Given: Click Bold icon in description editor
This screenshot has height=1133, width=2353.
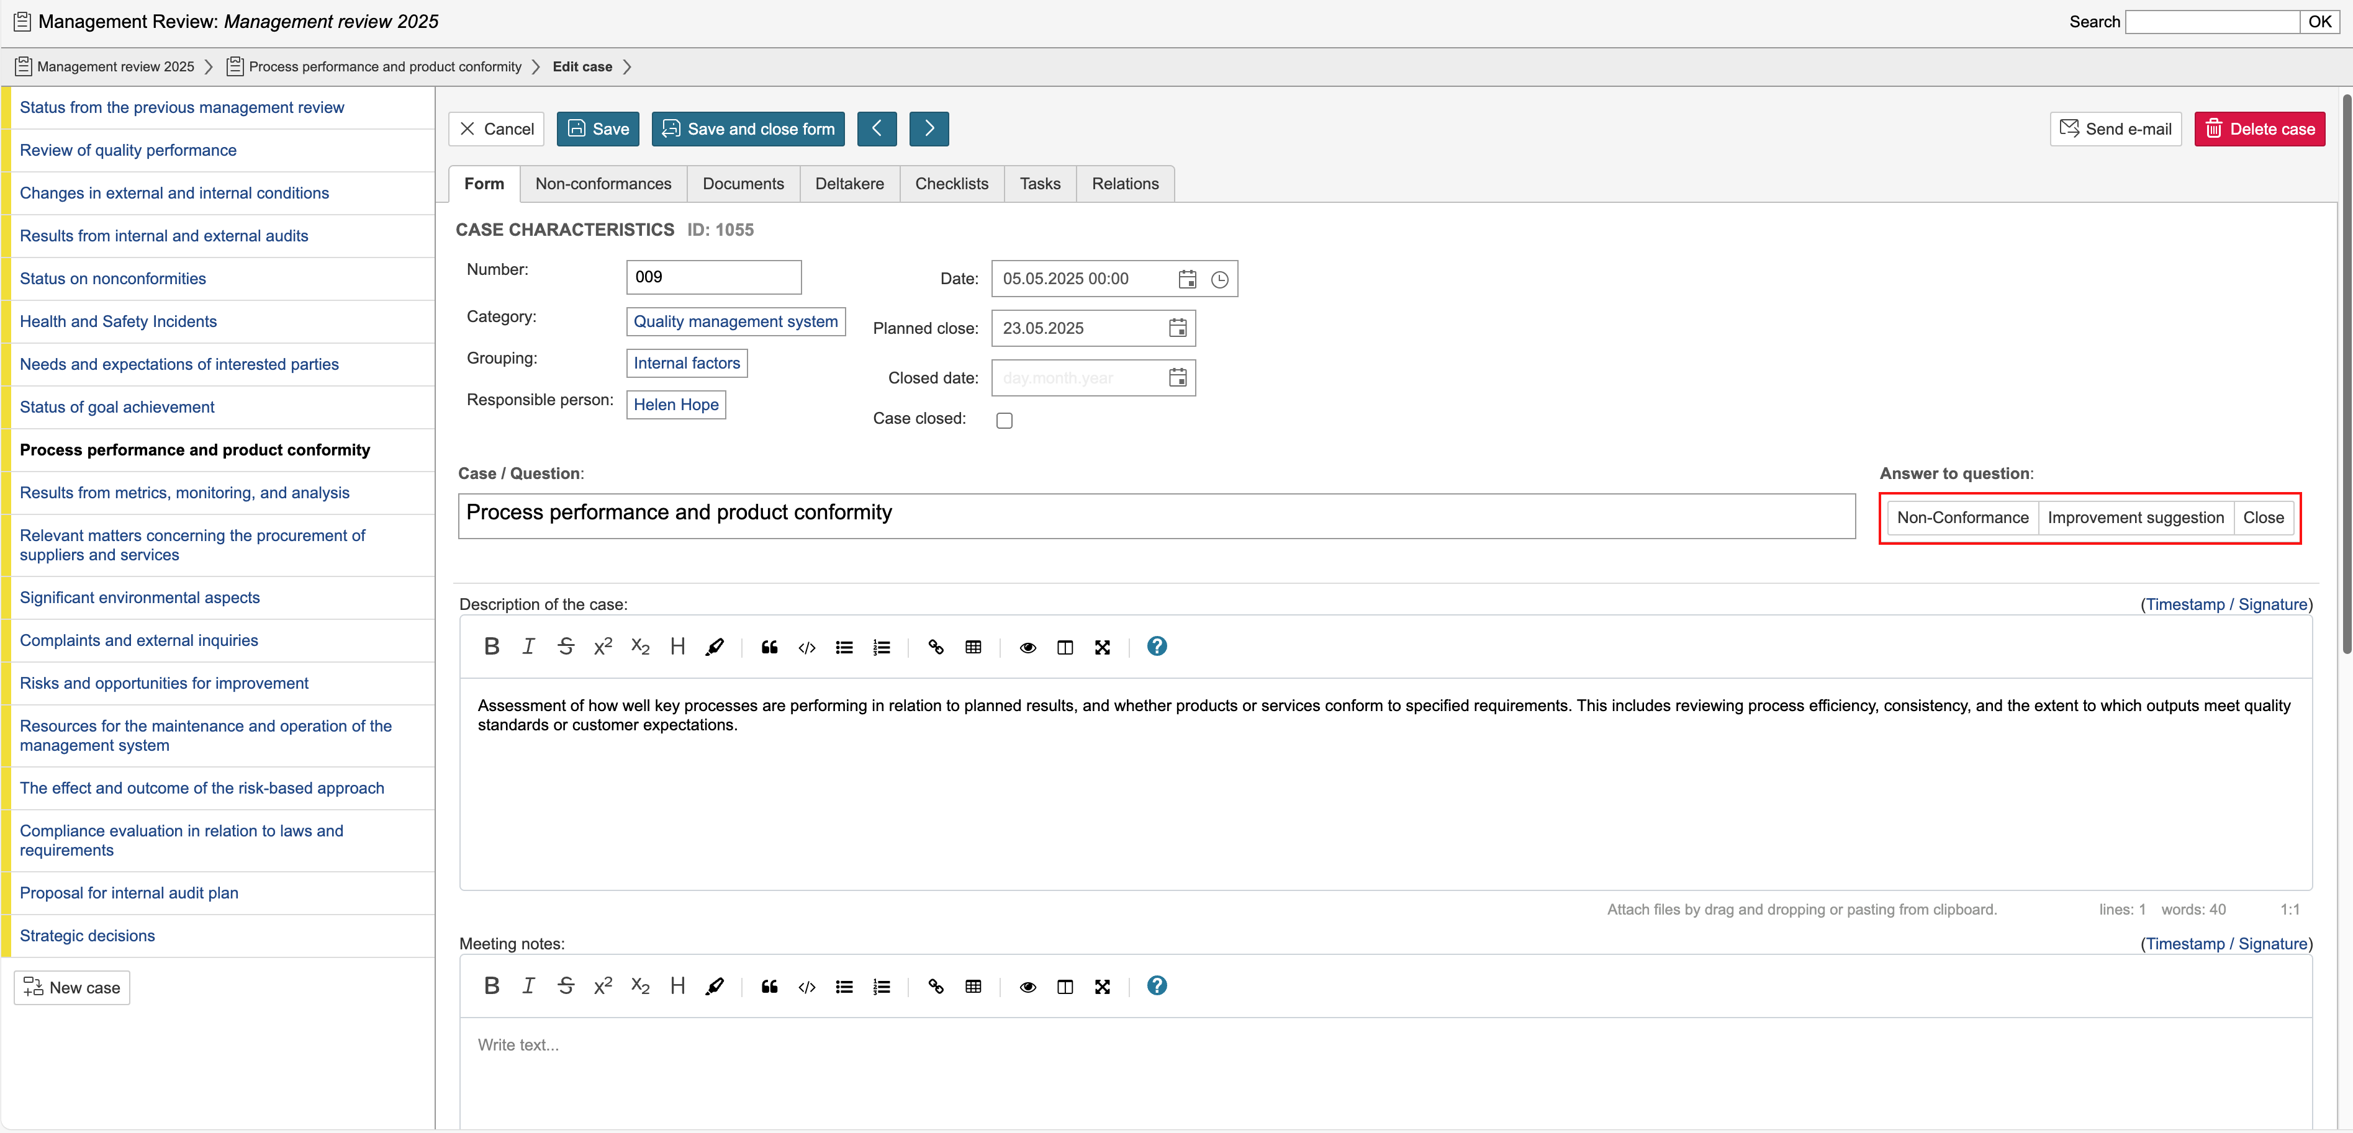Looking at the screenshot, I should point(492,647).
